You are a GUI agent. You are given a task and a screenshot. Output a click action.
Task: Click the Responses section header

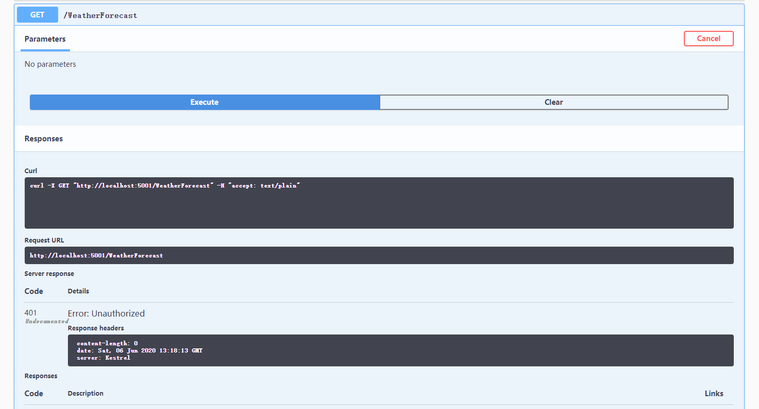44,139
